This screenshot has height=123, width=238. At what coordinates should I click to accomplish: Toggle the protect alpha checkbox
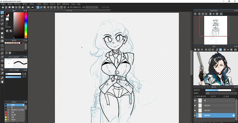coord(195,96)
